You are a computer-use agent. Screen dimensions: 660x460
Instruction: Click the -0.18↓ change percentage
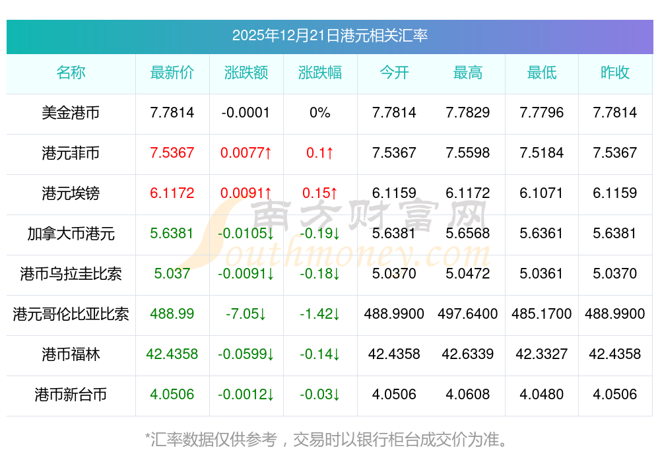(320, 274)
